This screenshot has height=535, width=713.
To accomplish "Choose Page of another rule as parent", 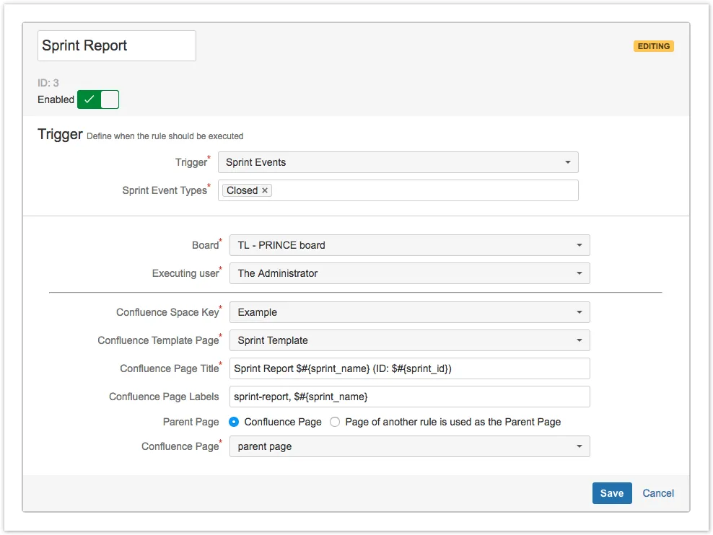I will [x=335, y=422].
